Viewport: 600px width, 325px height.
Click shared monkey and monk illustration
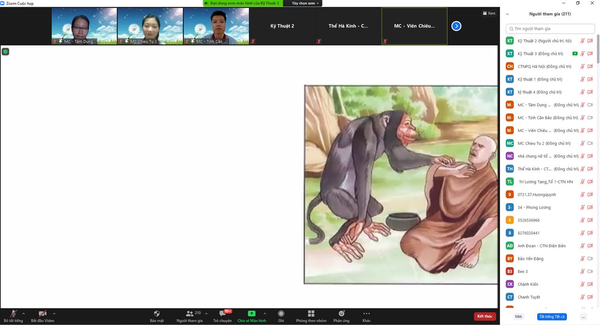pos(401,185)
